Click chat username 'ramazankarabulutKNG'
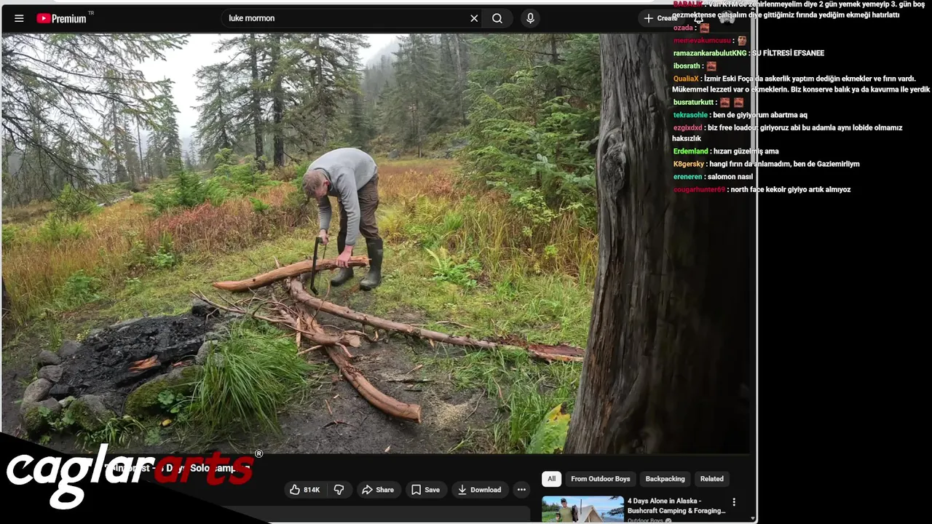The height and width of the screenshot is (524, 932). [x=710, y=53]
